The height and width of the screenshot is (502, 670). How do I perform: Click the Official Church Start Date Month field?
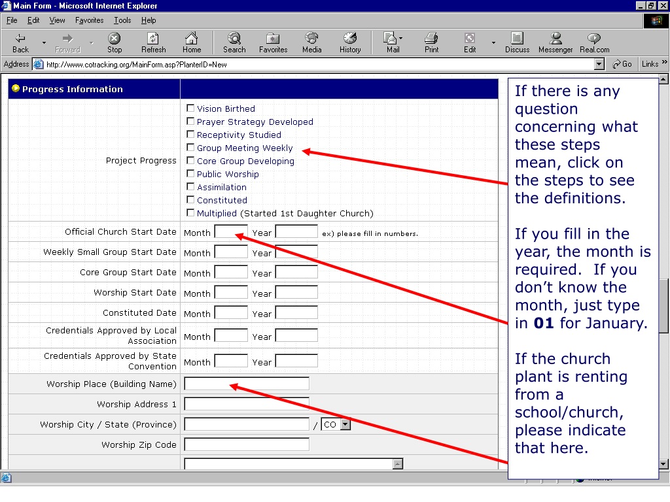(231, 232)
